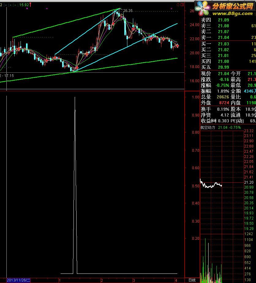Switch to the 日线 daily period tab

[192, 280]
